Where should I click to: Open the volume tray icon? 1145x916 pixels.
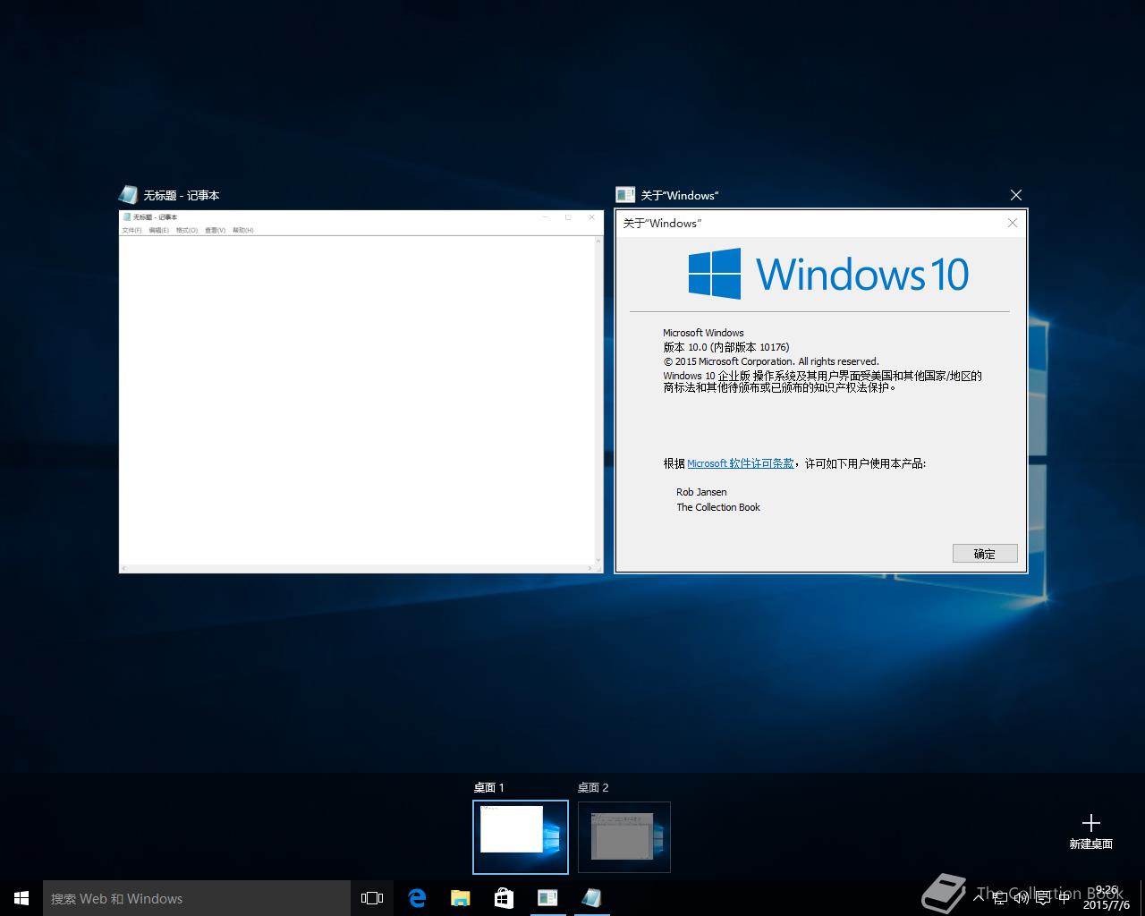point(1022,897)
